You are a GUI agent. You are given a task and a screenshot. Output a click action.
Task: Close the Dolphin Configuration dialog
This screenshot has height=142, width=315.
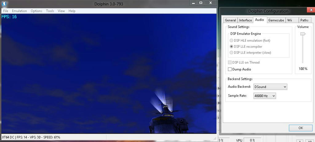coord(311,10)
